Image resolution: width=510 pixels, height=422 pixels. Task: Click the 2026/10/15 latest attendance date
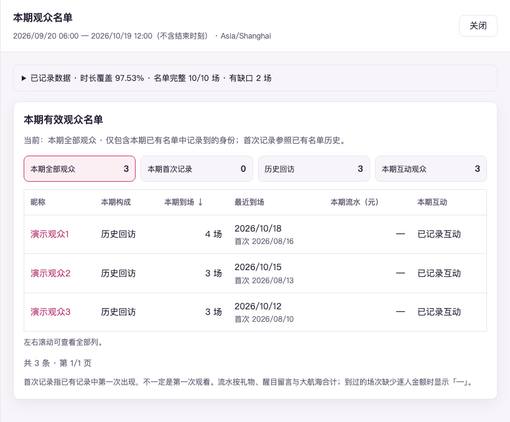pyautogui.click(x=258, y=268)
